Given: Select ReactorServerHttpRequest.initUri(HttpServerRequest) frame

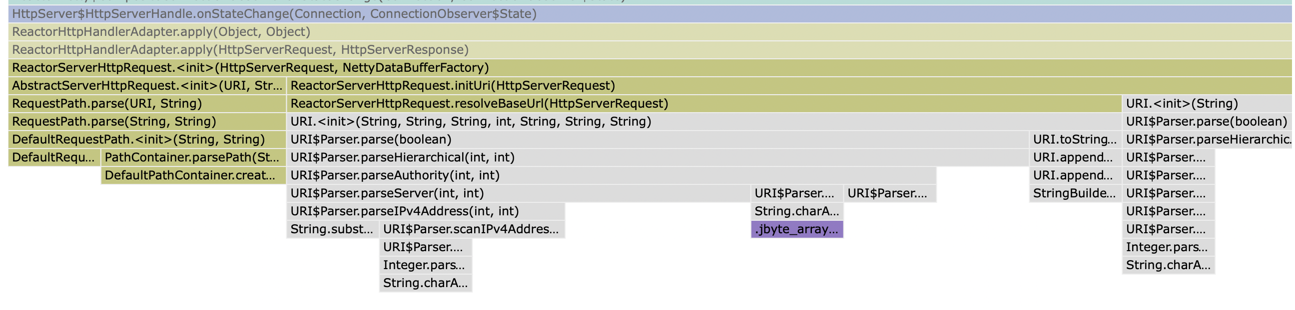Looking at the screenshot, I should coord(789,86).
